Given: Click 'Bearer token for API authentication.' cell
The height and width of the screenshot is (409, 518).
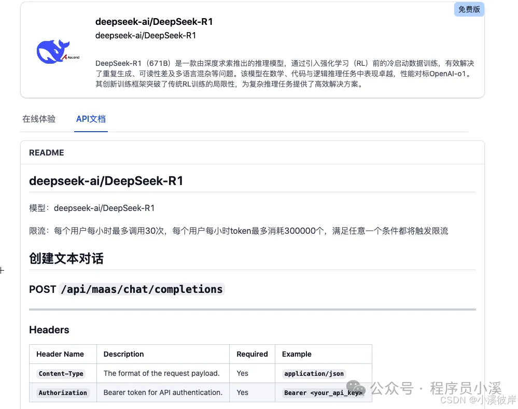Looking at the screenshot, I should click(163, 392).
